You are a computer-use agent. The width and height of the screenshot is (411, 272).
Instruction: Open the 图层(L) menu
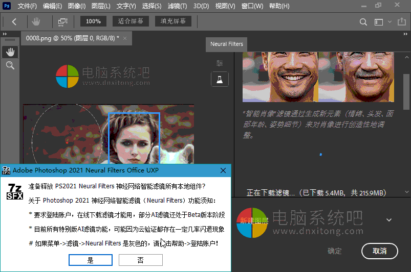click(100, 6)
